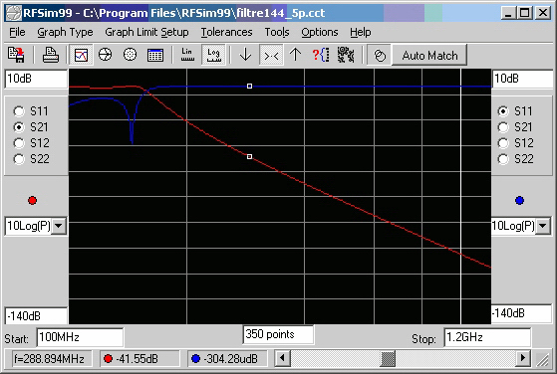Click the f=288.894MHz status readout
Screen dimensions: 557x374
point(52,359)
